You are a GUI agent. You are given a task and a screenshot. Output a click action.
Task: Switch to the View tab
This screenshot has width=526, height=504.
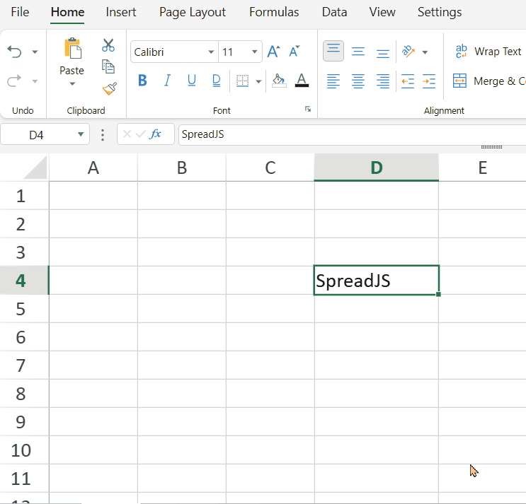click(x=382, y=12)
